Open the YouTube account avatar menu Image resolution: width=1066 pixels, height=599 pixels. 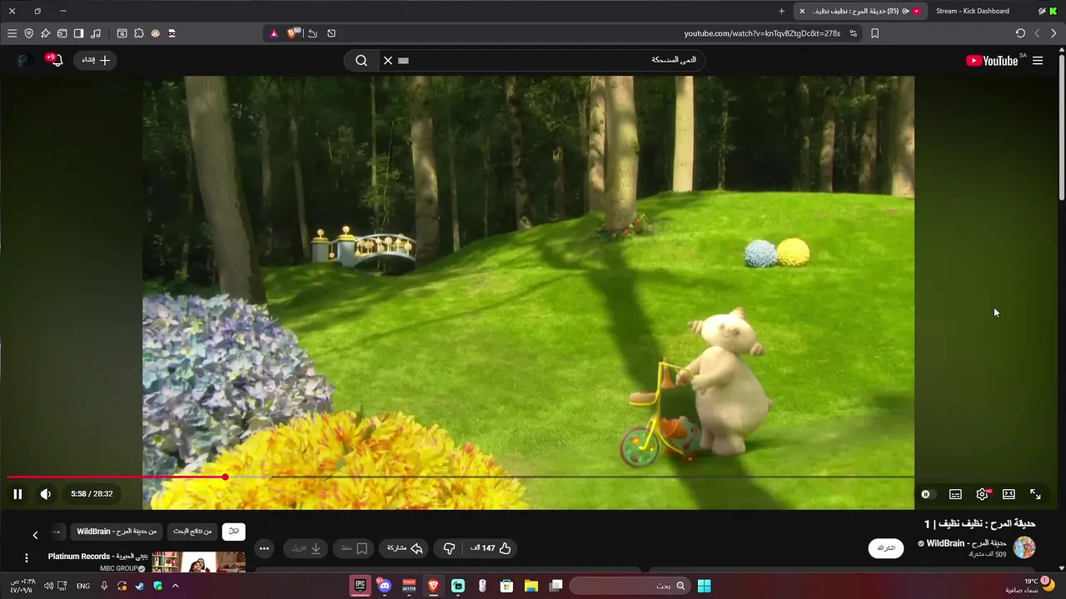click(x=25, y=61)
